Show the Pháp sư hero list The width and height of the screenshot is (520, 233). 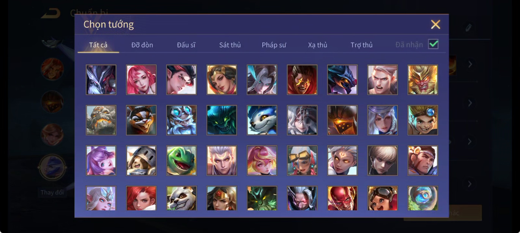pos(274,45)
